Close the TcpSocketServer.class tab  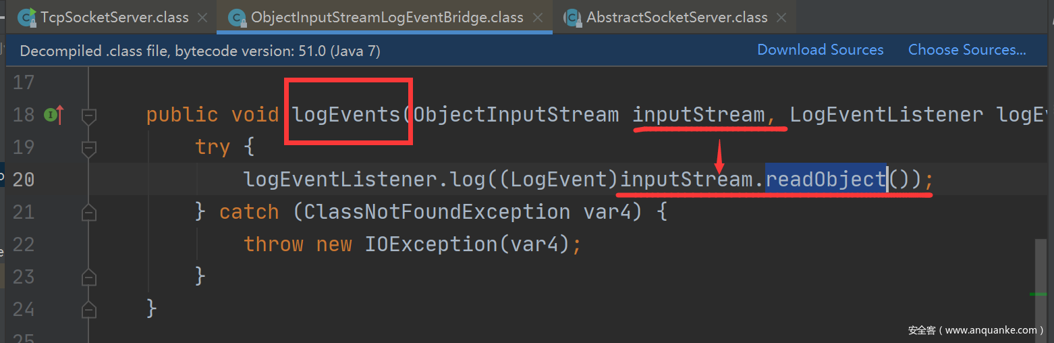click(x=203, y=18)
